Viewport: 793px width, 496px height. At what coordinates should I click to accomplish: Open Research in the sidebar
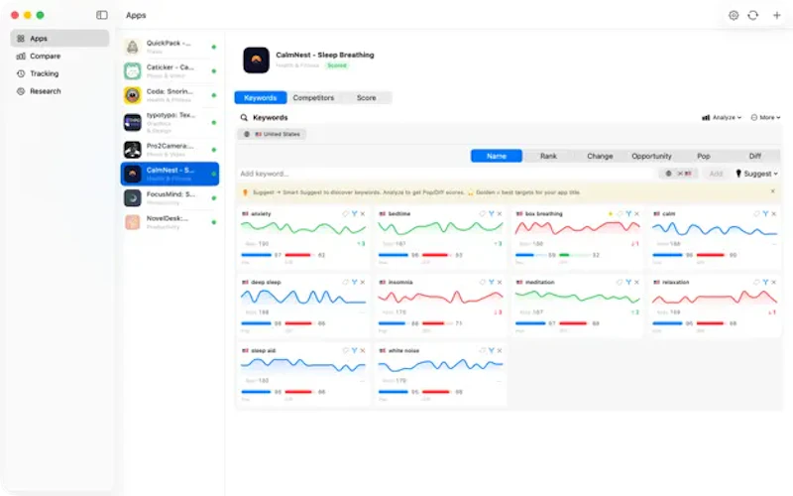[x=59, y=91]
